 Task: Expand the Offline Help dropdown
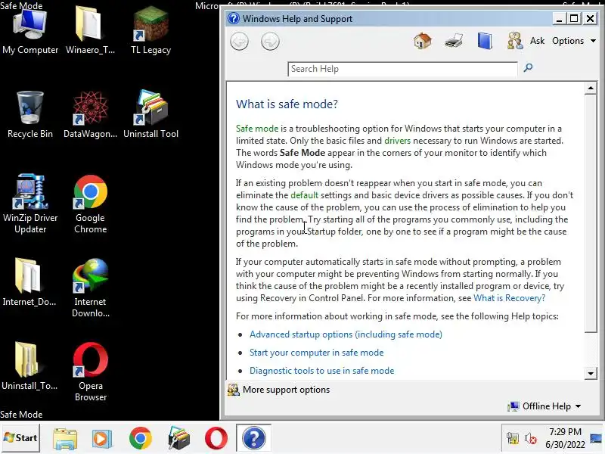(544, 406)
